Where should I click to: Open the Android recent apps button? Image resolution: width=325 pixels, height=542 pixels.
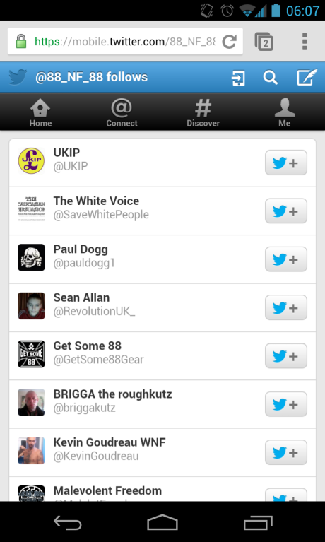[258, 522]
